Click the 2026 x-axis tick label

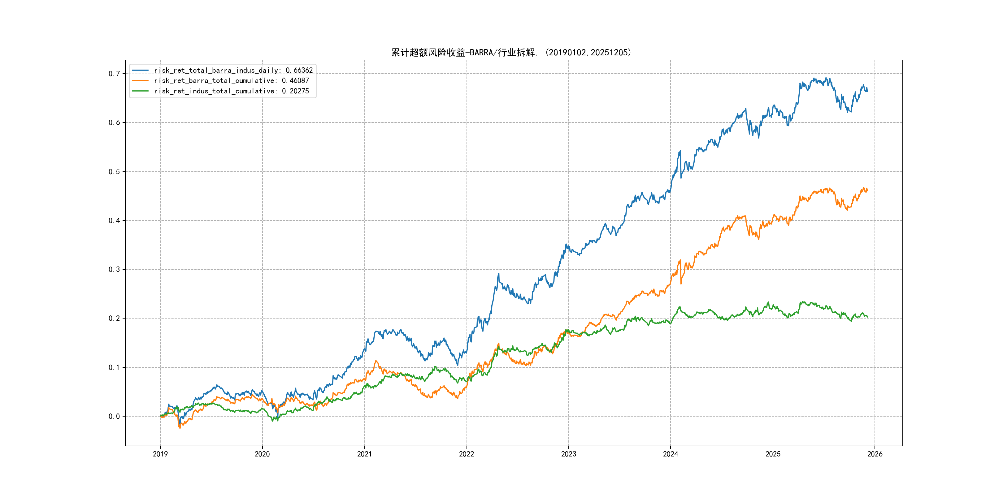[875, 454]
